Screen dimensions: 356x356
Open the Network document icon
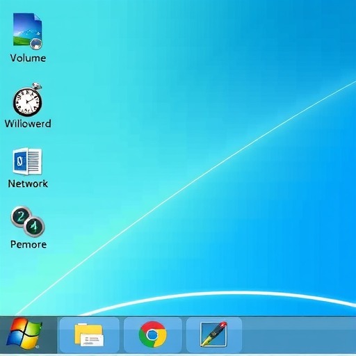27,161
